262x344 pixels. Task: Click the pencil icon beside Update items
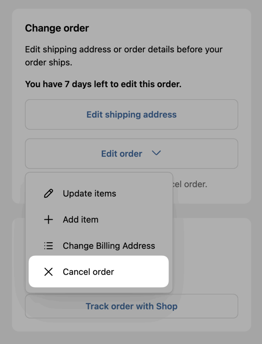click(x=48, y=194)
